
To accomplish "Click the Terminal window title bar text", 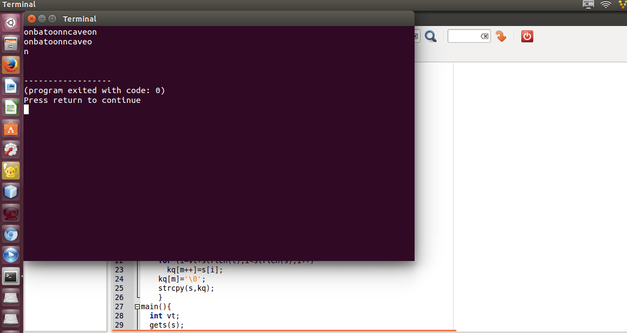I will click(x=80, y=19).
